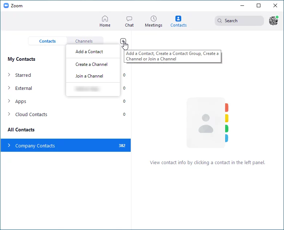The image size is (284, 230).
Task: Switch to the Contacts tab
Action: (48, 41)
